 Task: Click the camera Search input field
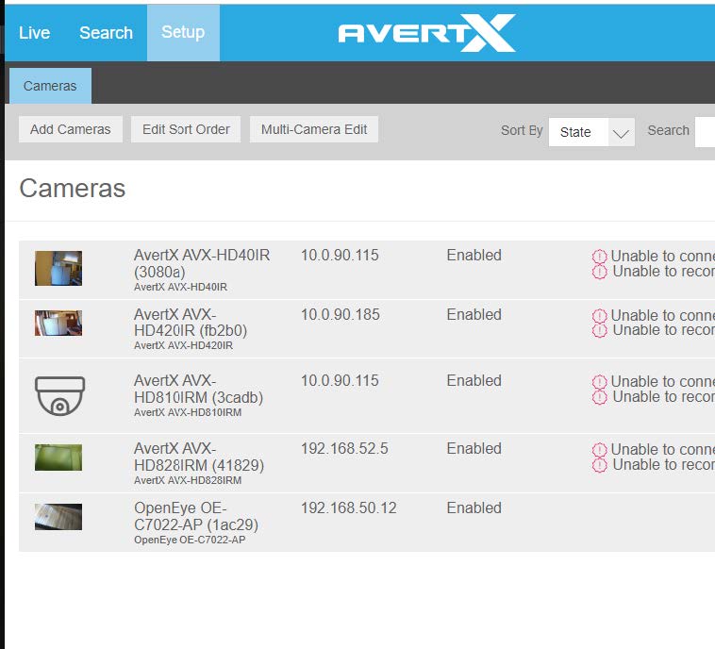click(705, 132)
